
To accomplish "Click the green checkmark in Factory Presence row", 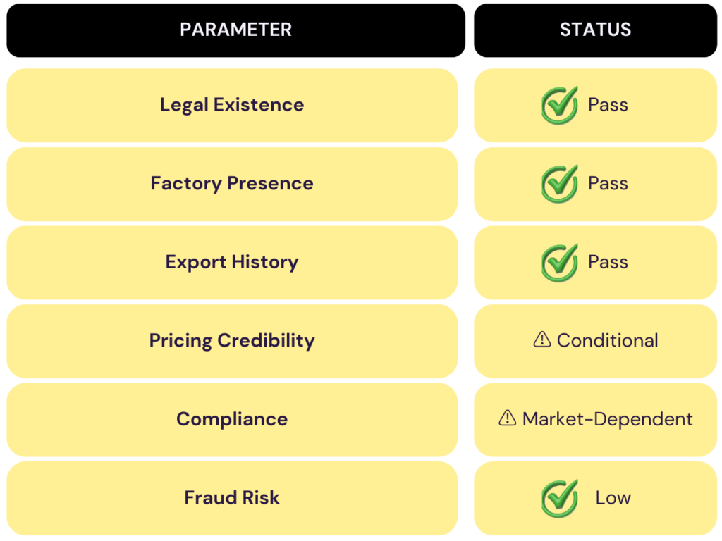I will [x=560, y=184].
